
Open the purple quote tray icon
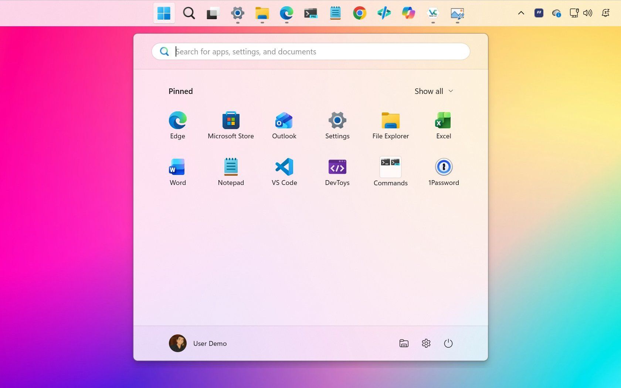click(x=539, y=13)
